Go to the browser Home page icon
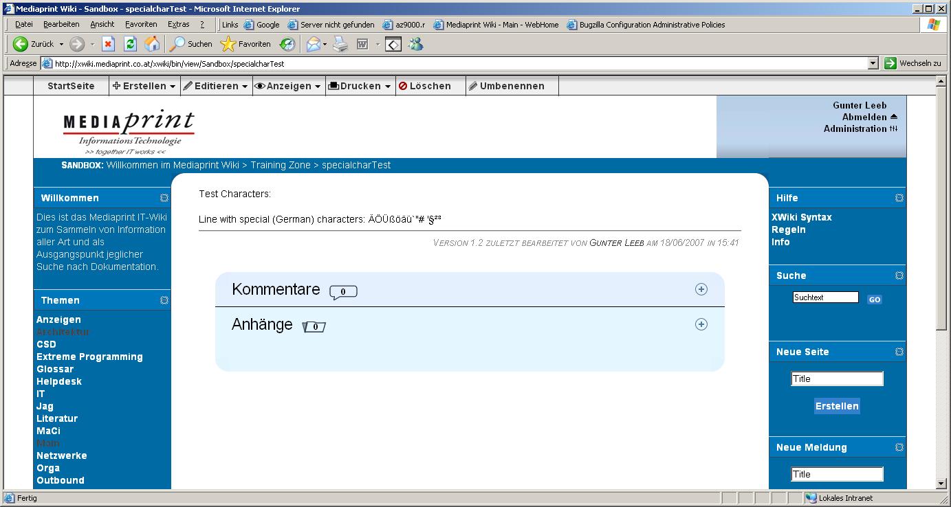951x507 pixels. coord(152,44)
